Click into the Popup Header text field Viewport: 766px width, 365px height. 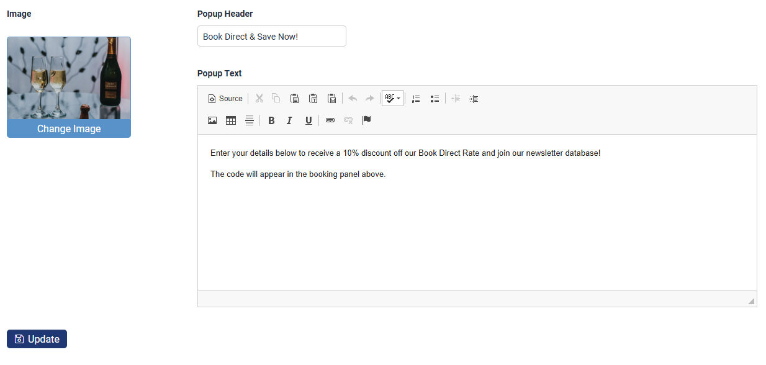coord(271,37)
